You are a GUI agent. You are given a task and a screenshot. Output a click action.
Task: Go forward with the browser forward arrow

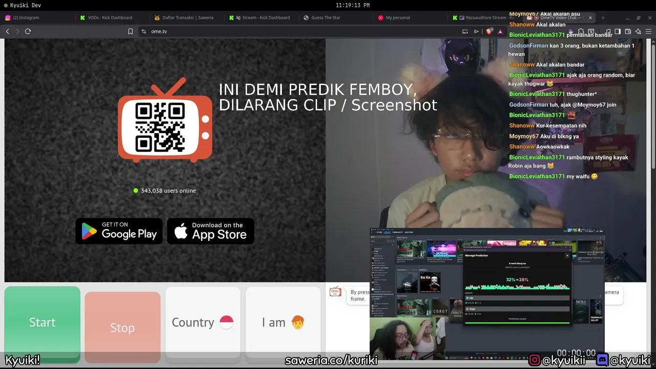coord(17,31)
